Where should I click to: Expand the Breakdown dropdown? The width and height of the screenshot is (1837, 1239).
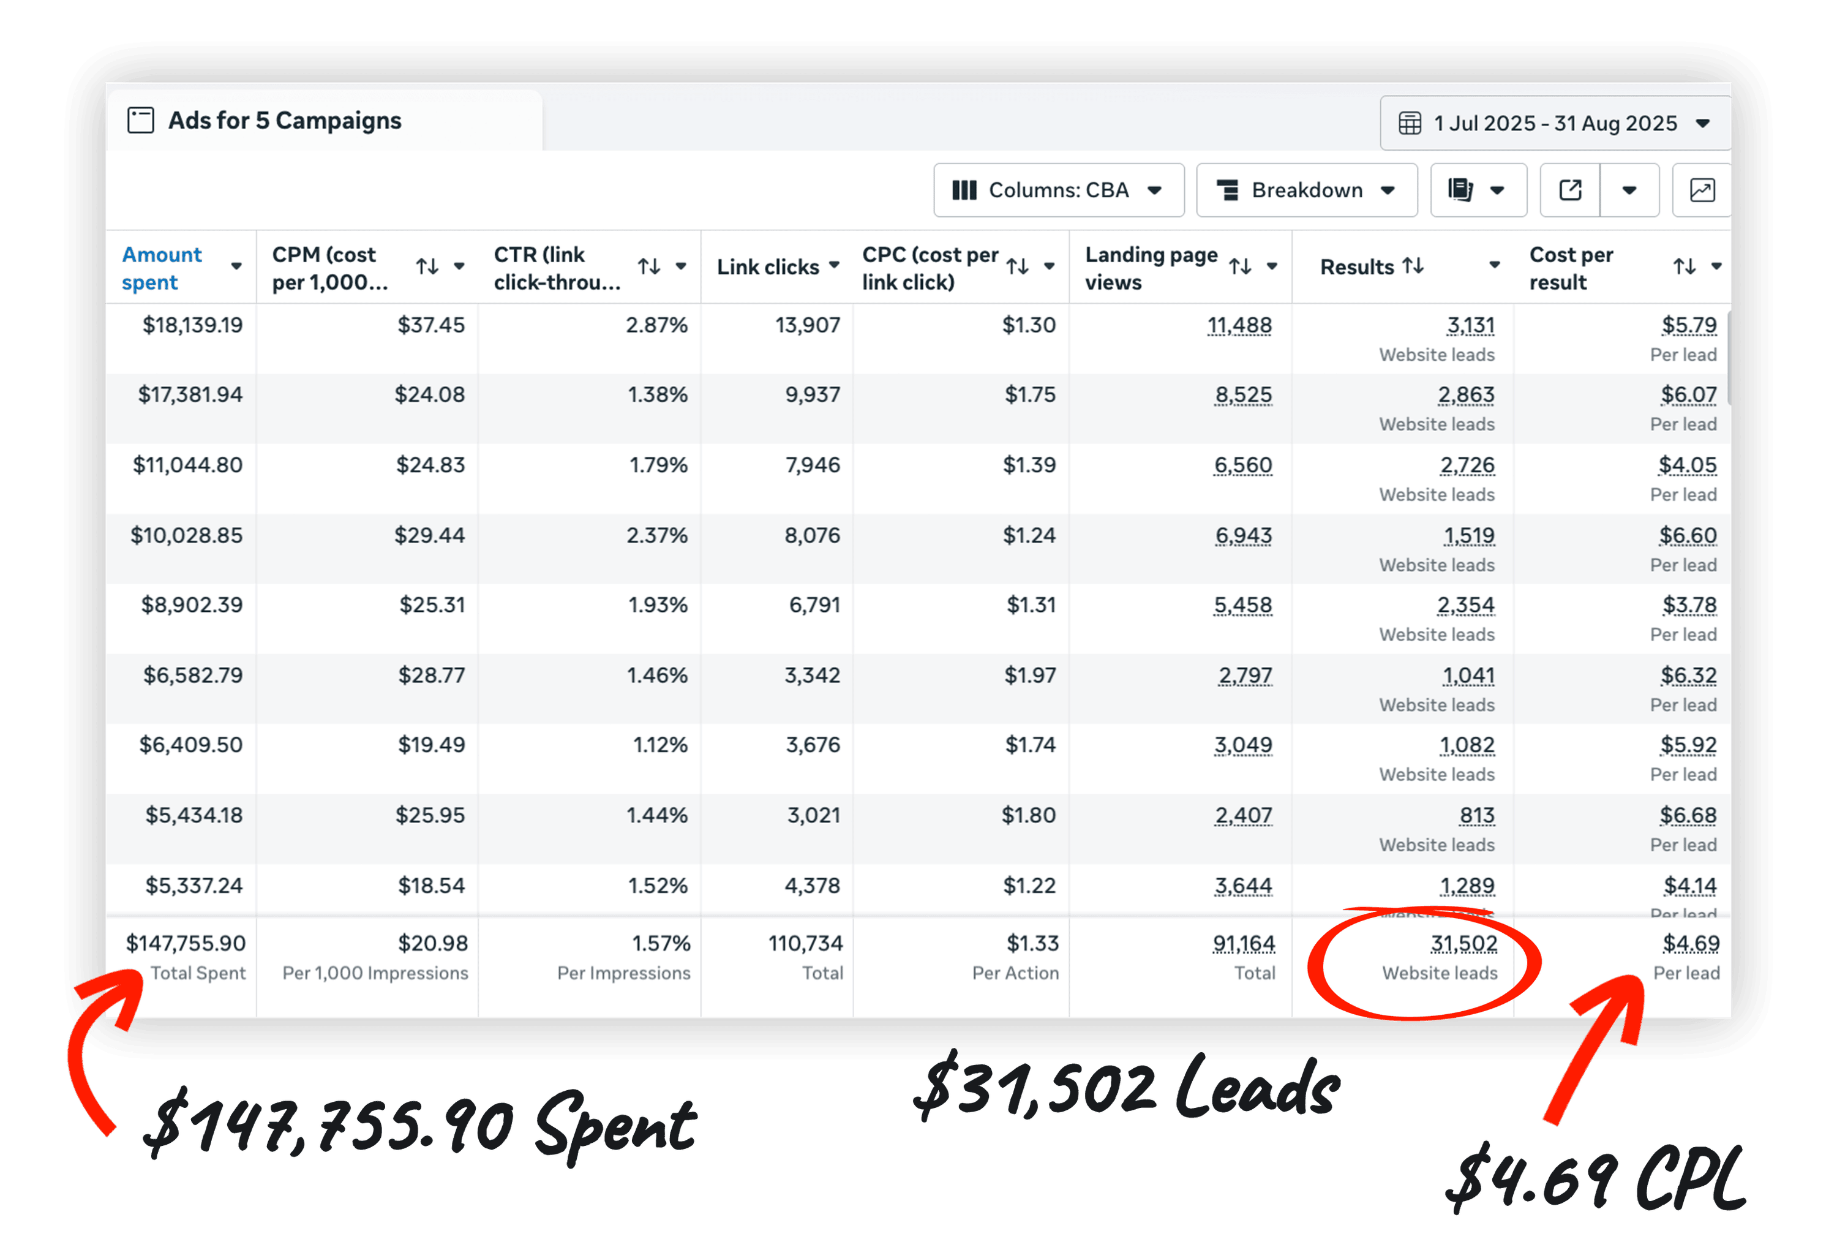[x=1306, y=190]
